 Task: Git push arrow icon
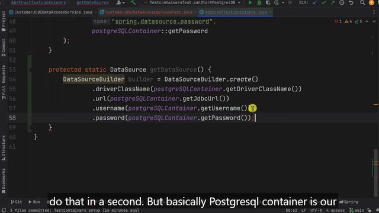coord(333,2)
